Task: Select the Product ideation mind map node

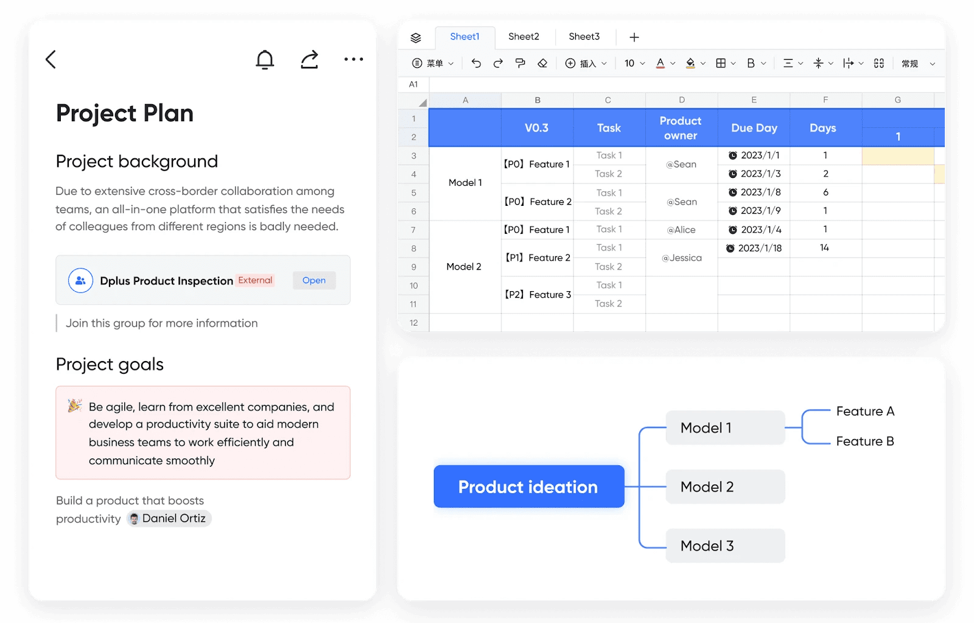Action: pyautogui.click(x=529, y=487)
